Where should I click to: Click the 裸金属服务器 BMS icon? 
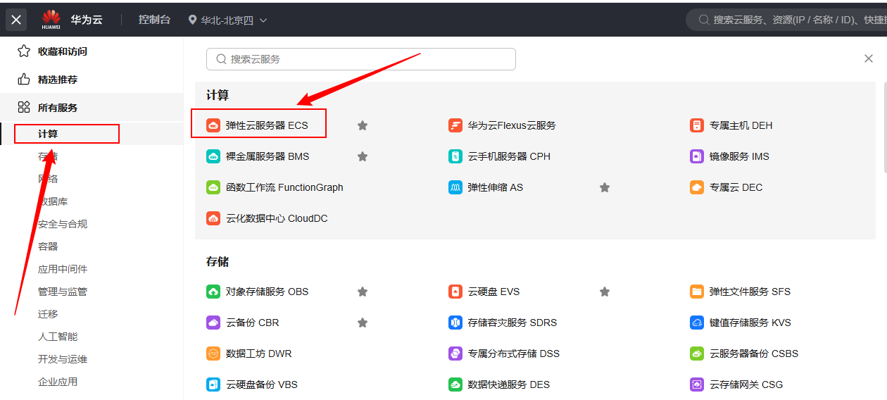tap(213, 156)
